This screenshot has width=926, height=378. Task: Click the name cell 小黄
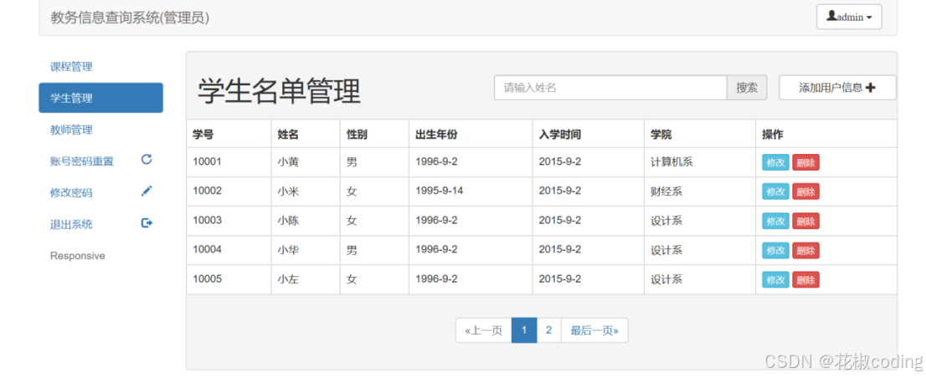point(288,161)
